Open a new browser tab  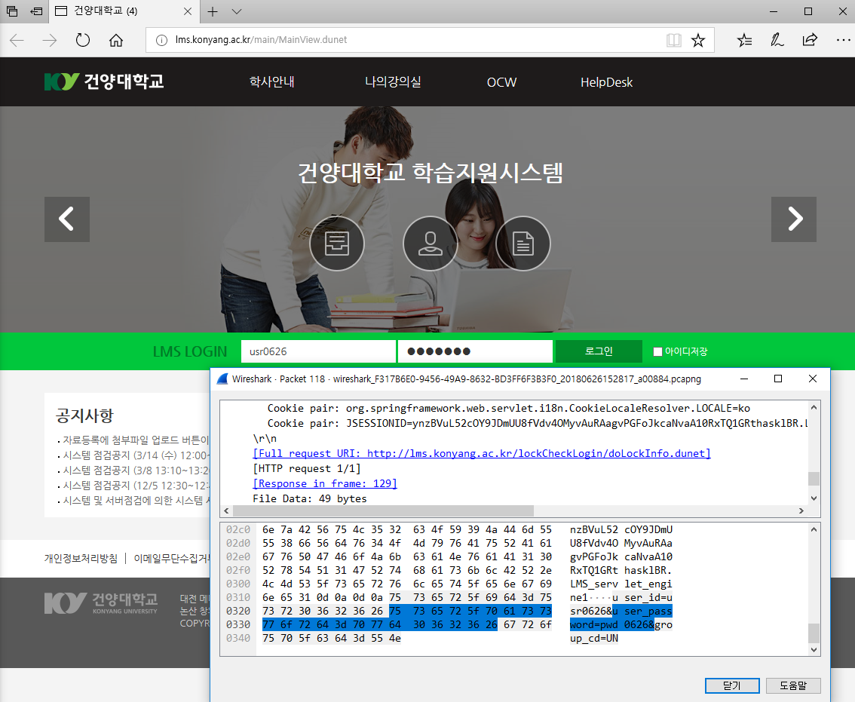[213, 11]
